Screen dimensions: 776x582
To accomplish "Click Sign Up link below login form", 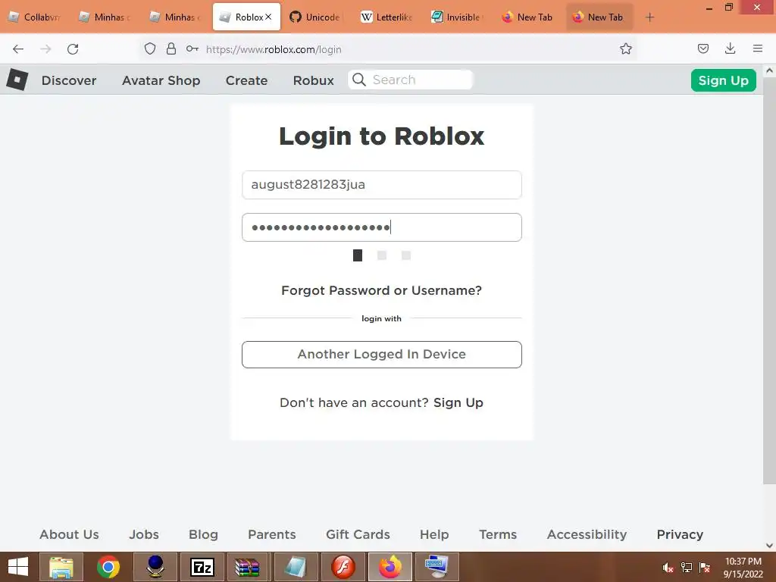I will [x=458, y=403].
